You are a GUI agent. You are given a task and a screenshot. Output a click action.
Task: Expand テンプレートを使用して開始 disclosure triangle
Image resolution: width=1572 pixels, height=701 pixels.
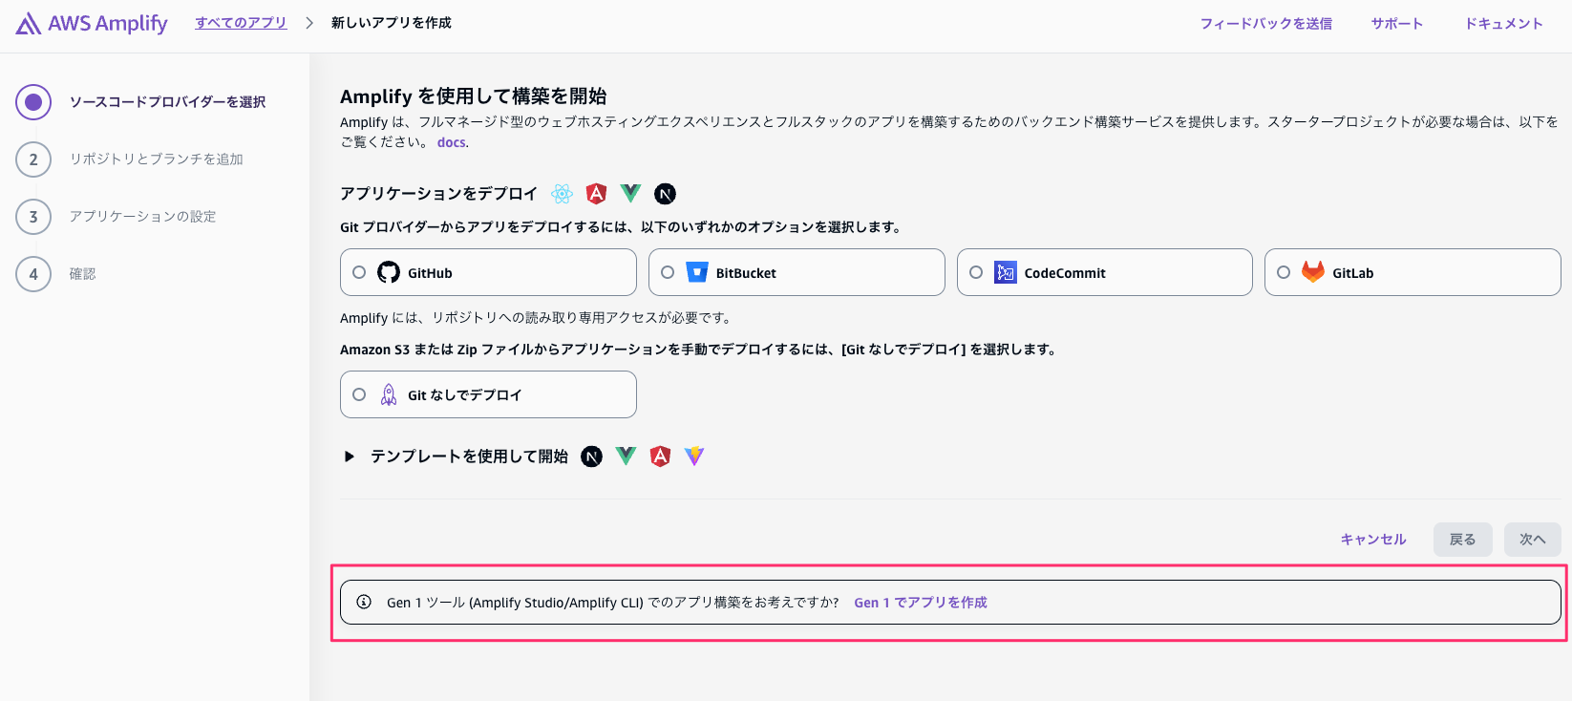[x=350, y=457]
